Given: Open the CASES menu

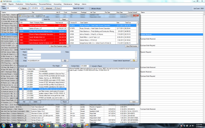Looking at the screenshot, I should (x=4, y=4).
